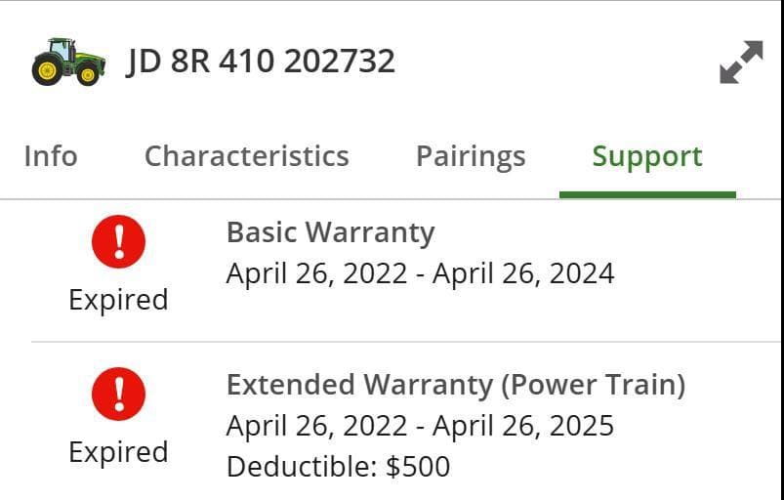Click the red alert icon beside Basic Warranty

(118, 242)
